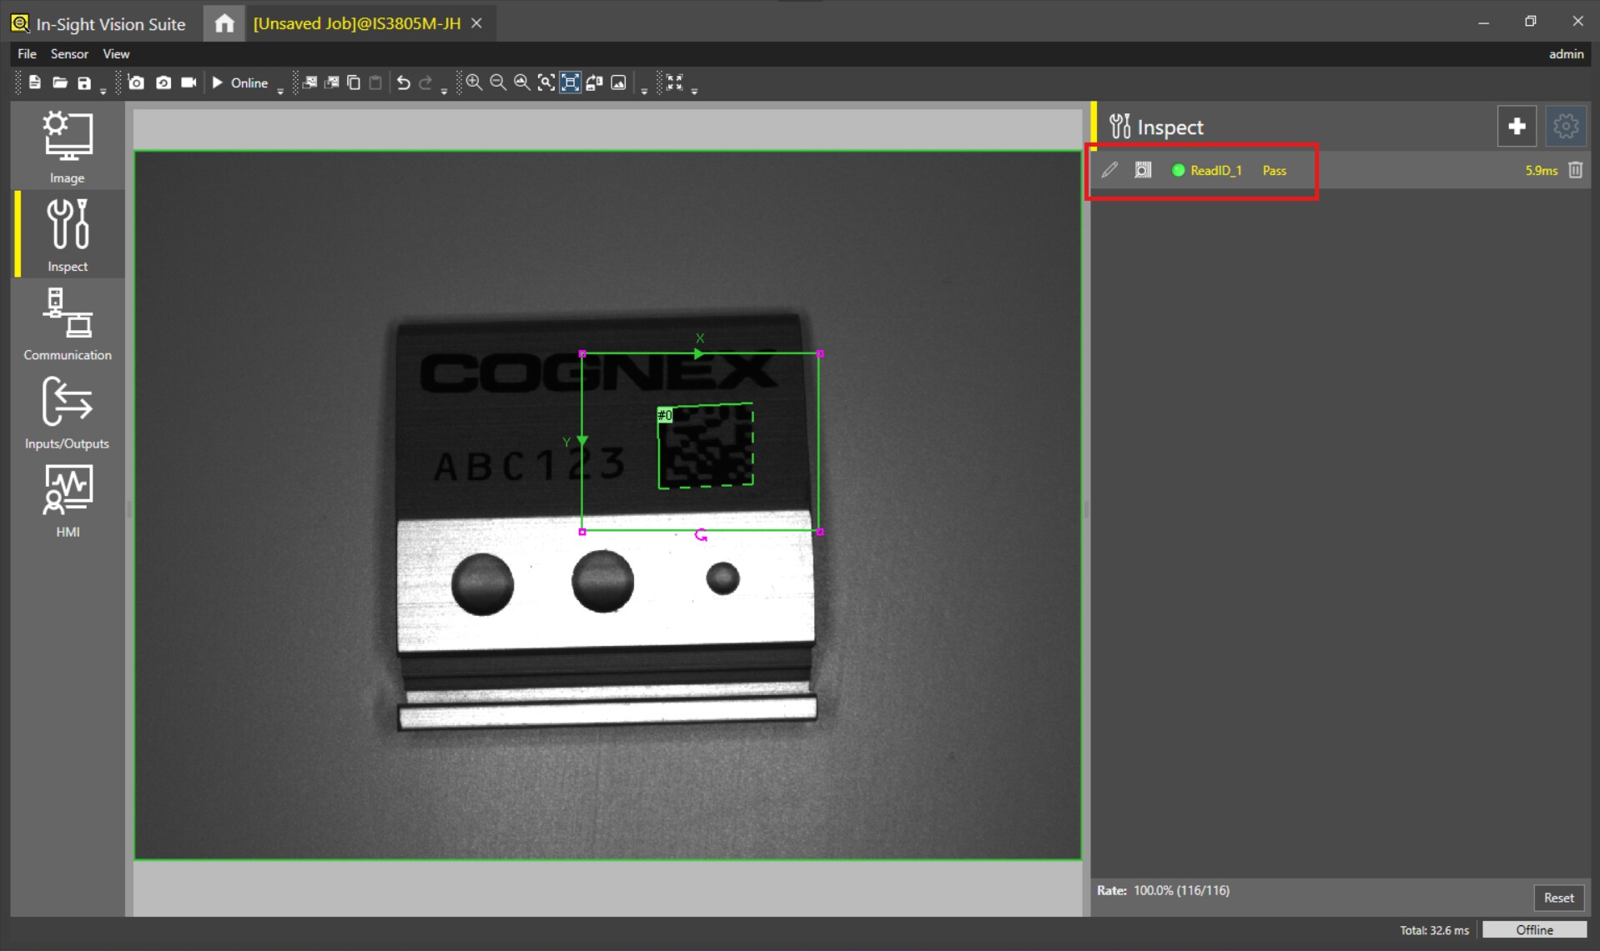The height and width of the screenshot is (951, 1600).
Task: Open the Communication panel
Action: click(67, 325)
